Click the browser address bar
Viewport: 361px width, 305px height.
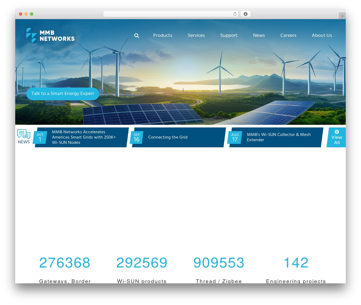click(x=171, y=14)
